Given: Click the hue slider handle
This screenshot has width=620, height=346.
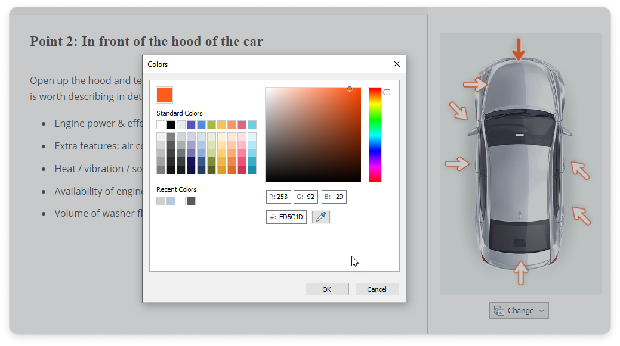Looking at the screenshot, I should click(x=386, y=92).
